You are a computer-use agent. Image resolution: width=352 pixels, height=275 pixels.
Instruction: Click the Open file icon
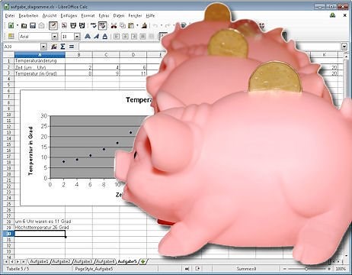pos(24,25)
